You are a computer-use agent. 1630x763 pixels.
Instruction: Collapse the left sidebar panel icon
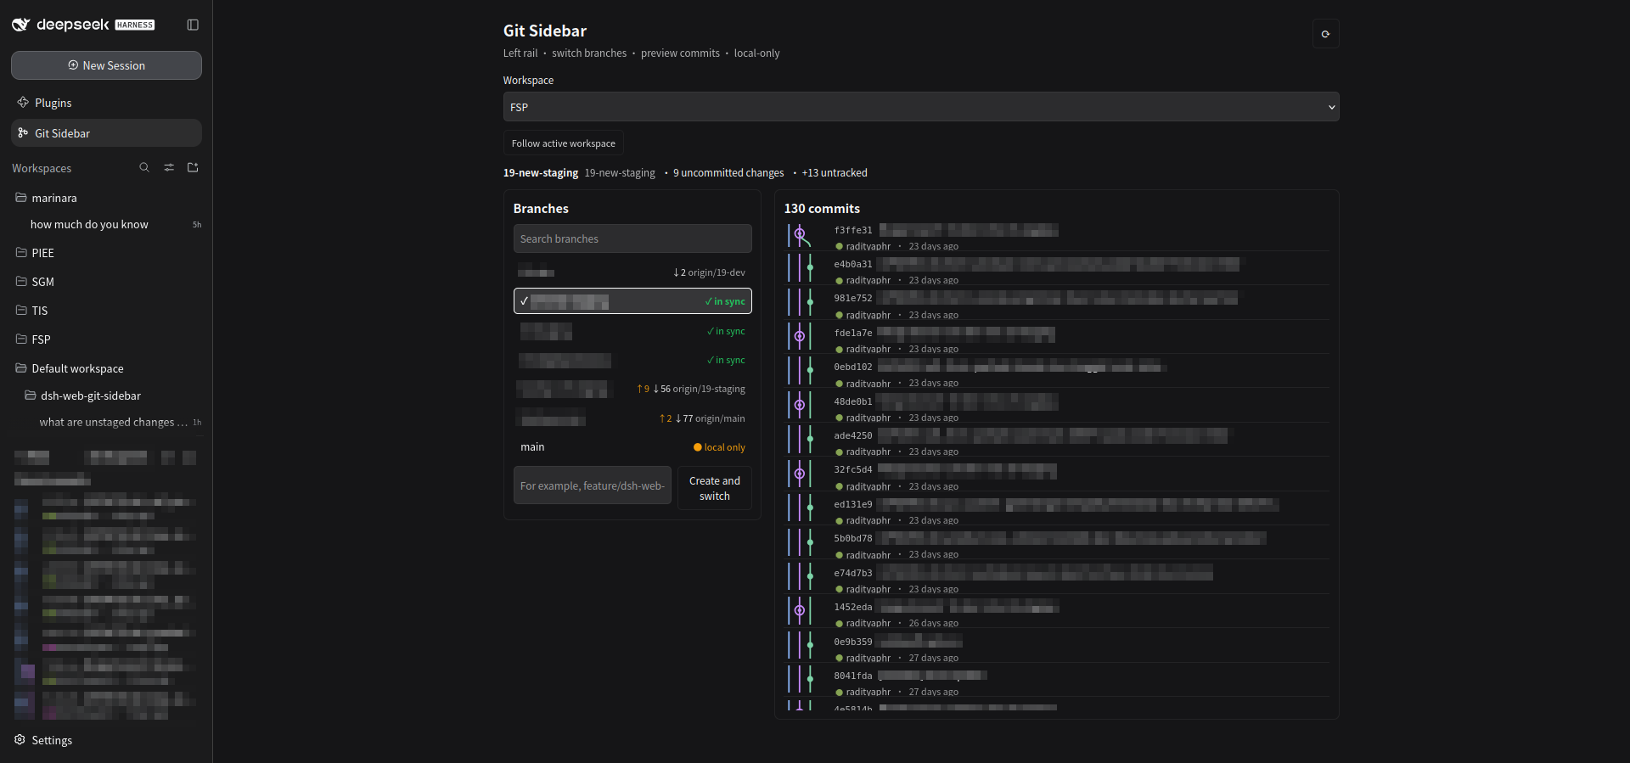(x=193, y=25)
